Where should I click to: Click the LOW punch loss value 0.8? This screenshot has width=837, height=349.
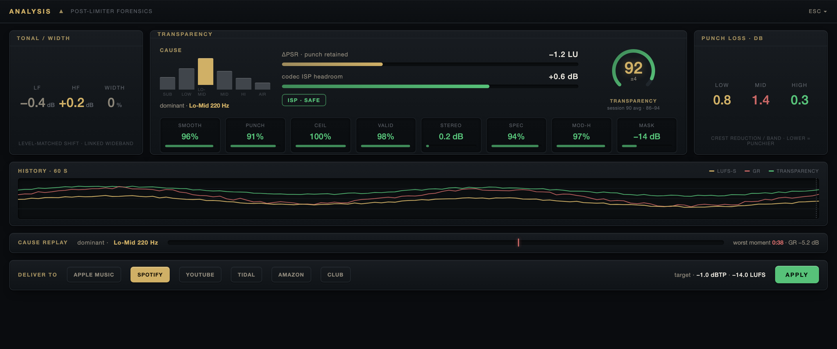[x=722, y=100]
